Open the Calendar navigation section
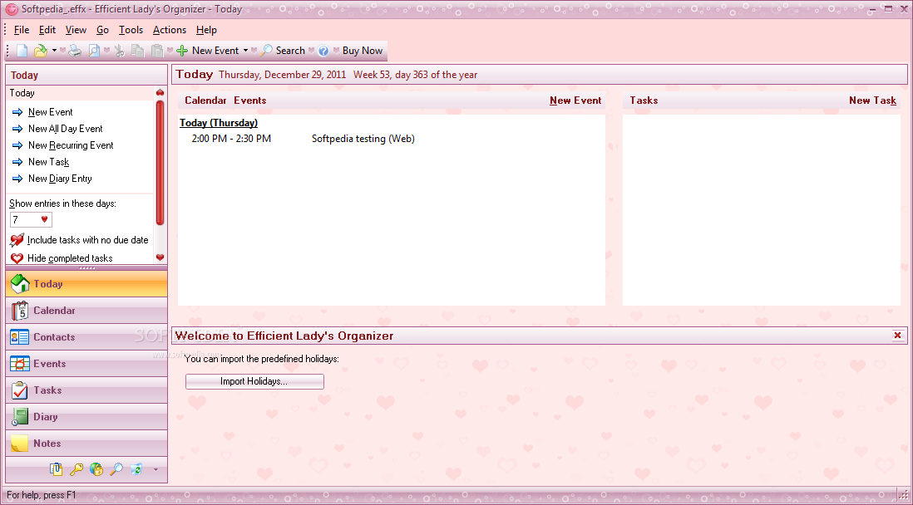 pos(86,311)
